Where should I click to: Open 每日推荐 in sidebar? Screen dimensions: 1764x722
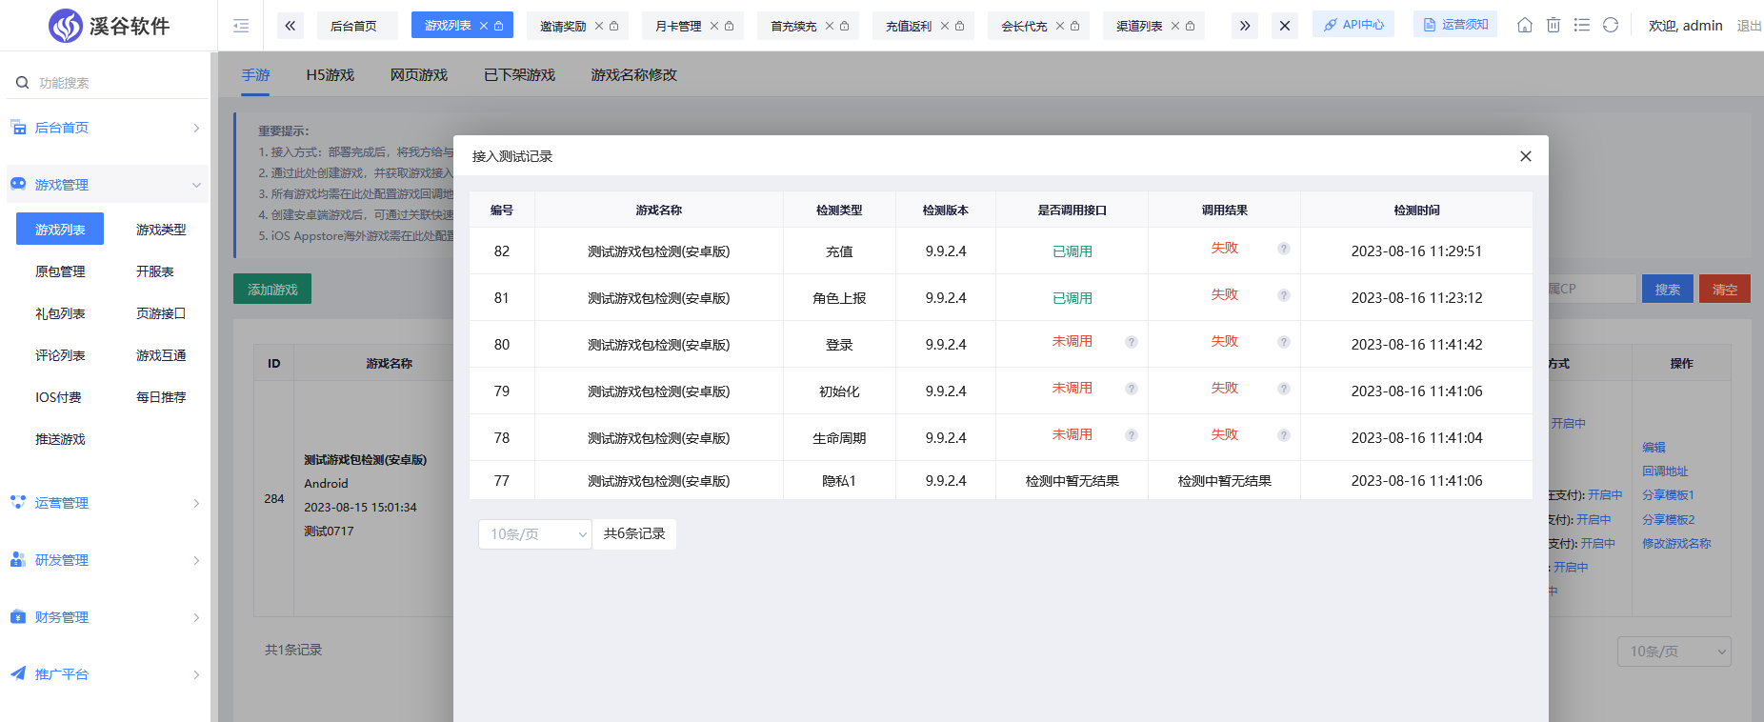161,397
